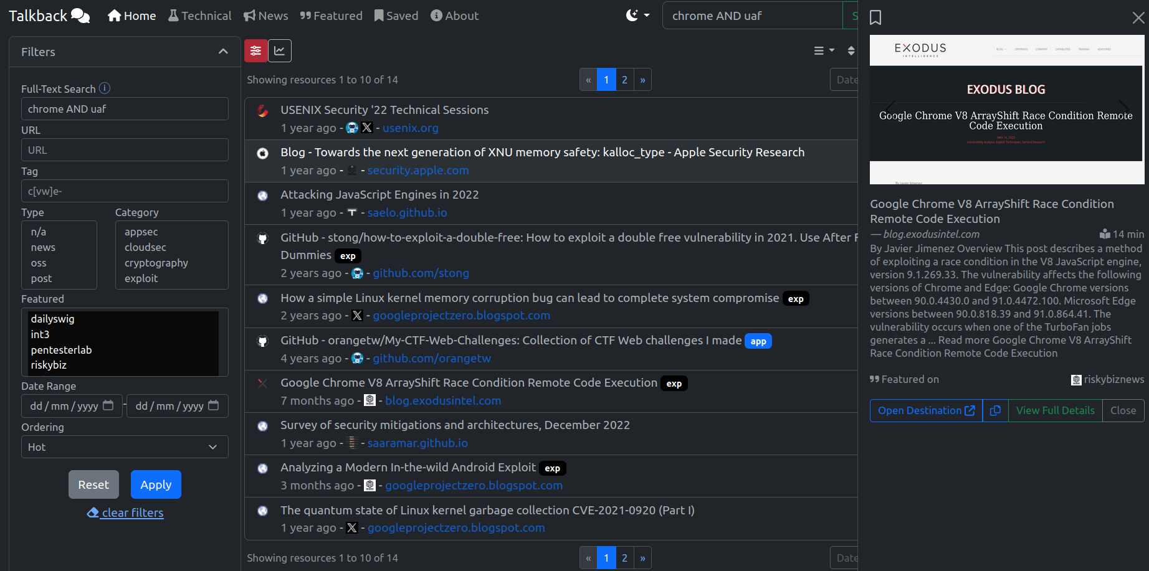This screenshot has height=571, width=1149.
Task: Close the details panel X icon
Action: tap(1138, 17)
